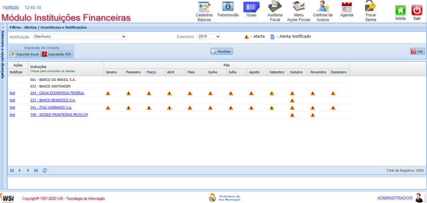Click the Janeiro column header
The width and height of the screenshot is (427, 203).
tap(114, 72)
